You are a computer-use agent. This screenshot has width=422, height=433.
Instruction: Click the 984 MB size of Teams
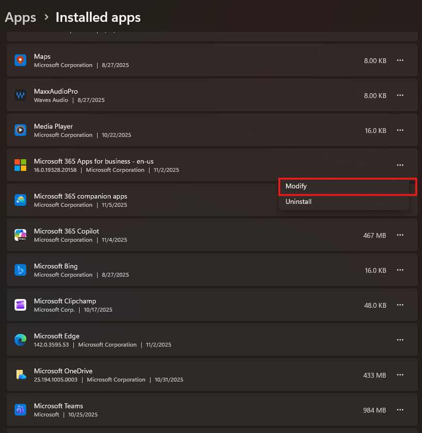pos(374,410)
